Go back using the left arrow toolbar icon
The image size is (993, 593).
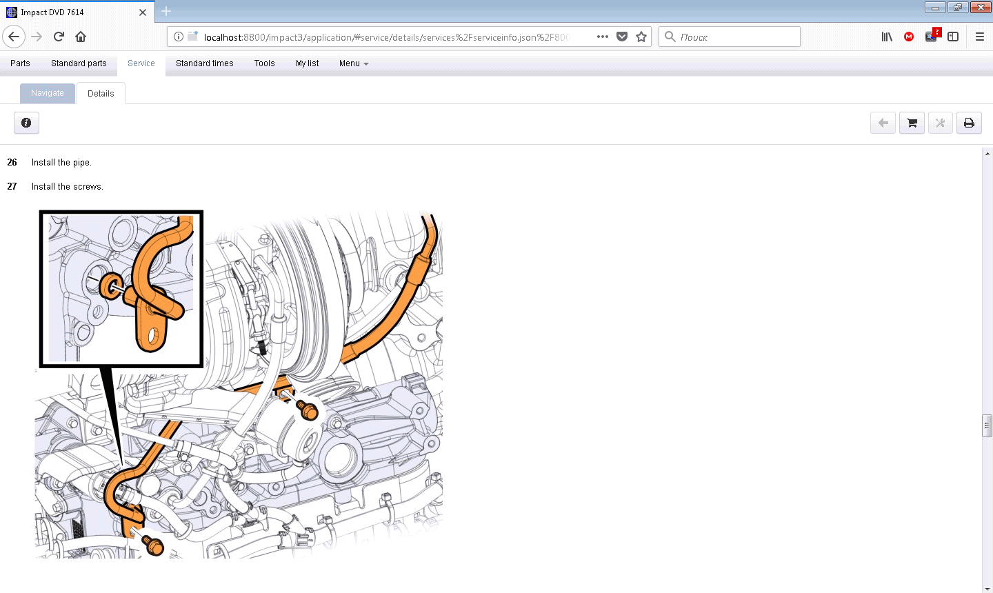[883, 123]
